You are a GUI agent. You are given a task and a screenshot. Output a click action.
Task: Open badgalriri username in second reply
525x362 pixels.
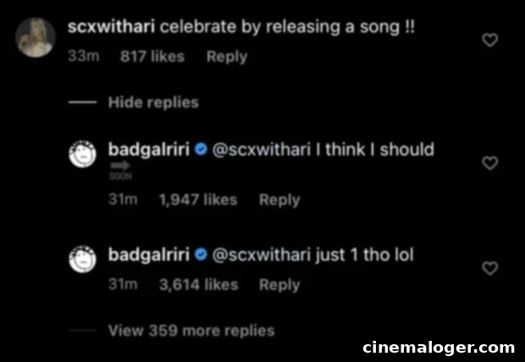pos(149,255)
